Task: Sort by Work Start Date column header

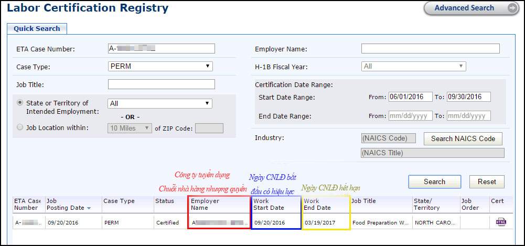Action: [x=269, y=205]
